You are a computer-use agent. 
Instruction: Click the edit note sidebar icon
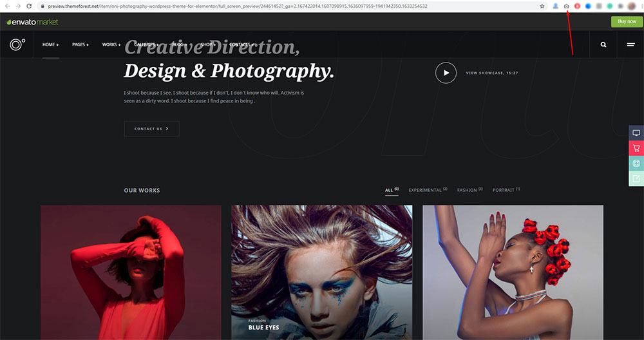click(636, 179)
